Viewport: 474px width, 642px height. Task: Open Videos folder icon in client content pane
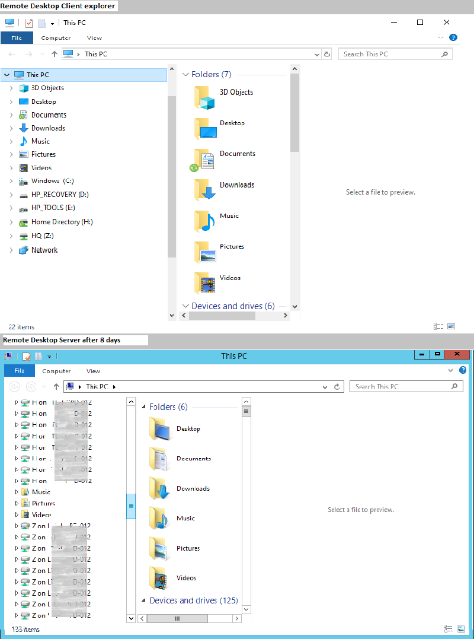(x=204, y=283)
